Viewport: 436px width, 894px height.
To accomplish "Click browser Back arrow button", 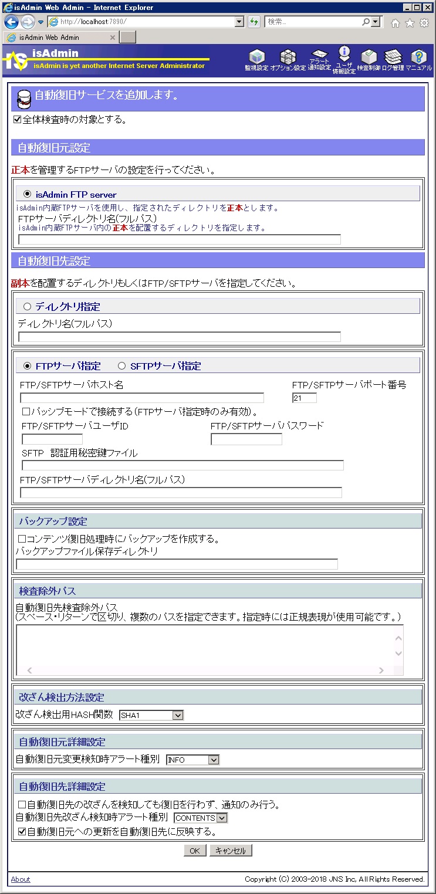I will pyautogui.click(x=11, y=22).
